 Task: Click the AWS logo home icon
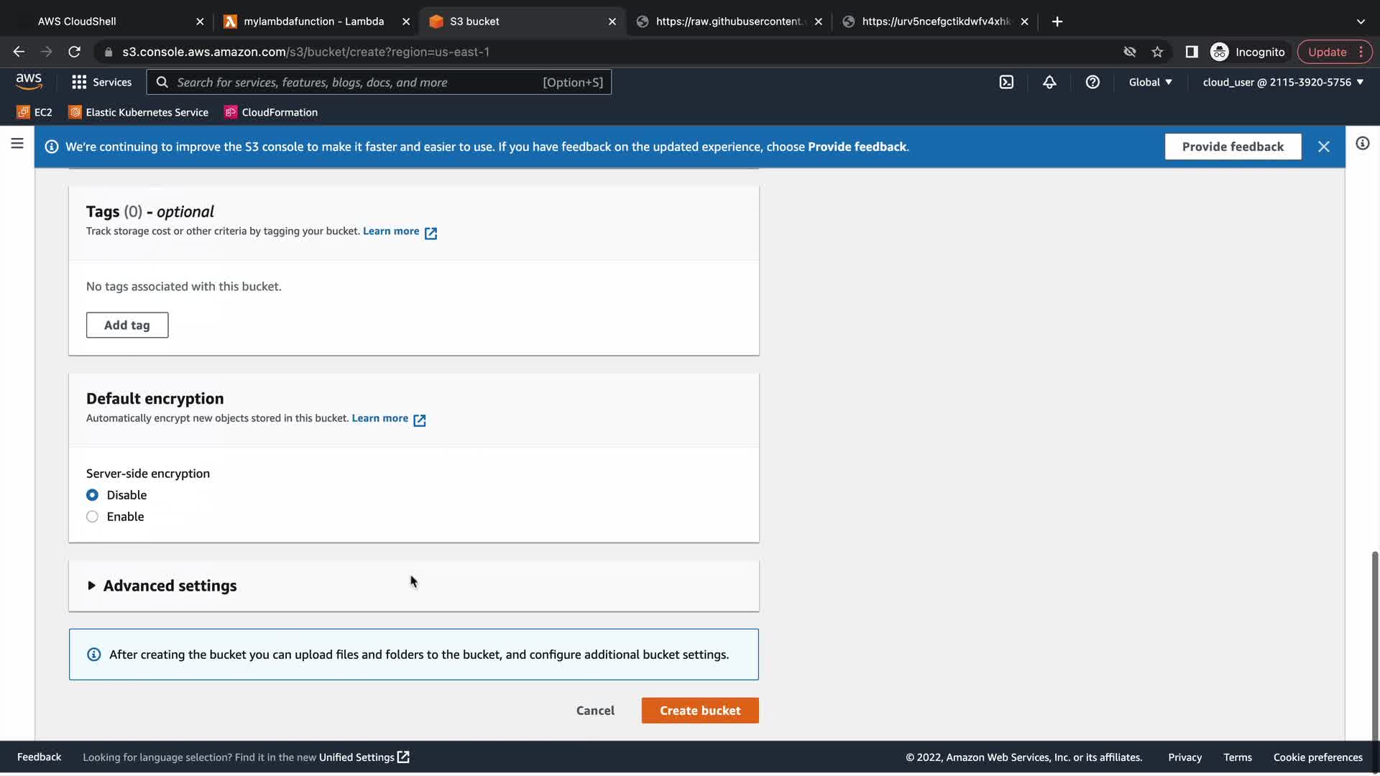pos(29,82)
